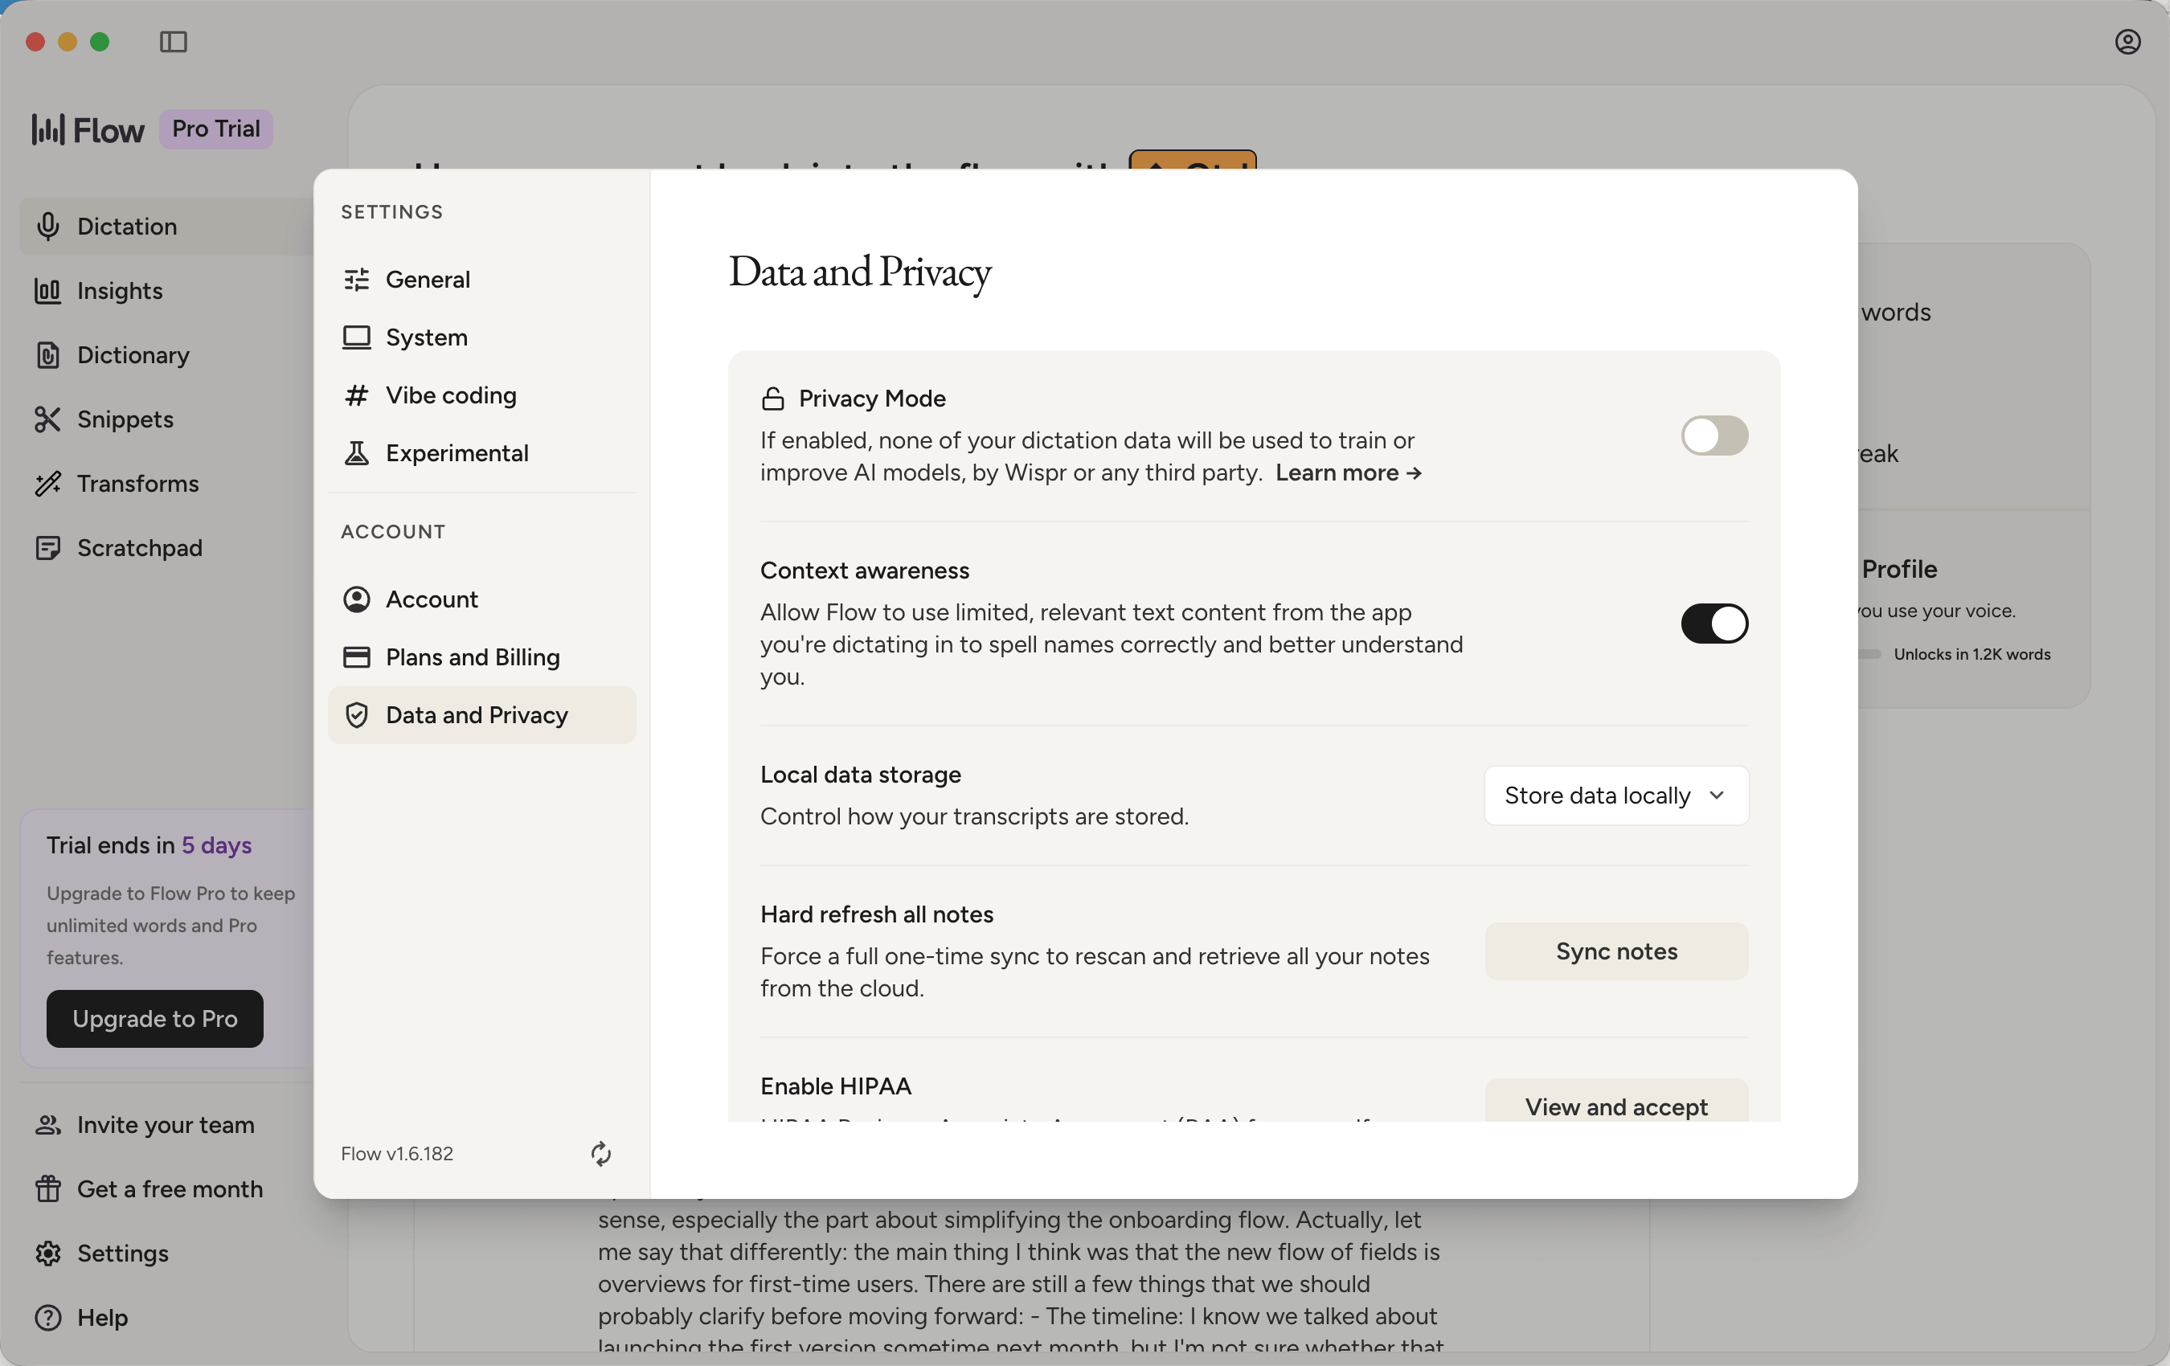Open Account settings section
The width and height of the screenshot is (2170, 1366).
pos(481,599)
